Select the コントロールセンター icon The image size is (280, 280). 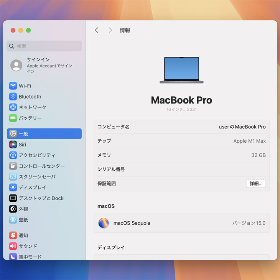coord(13,166)
